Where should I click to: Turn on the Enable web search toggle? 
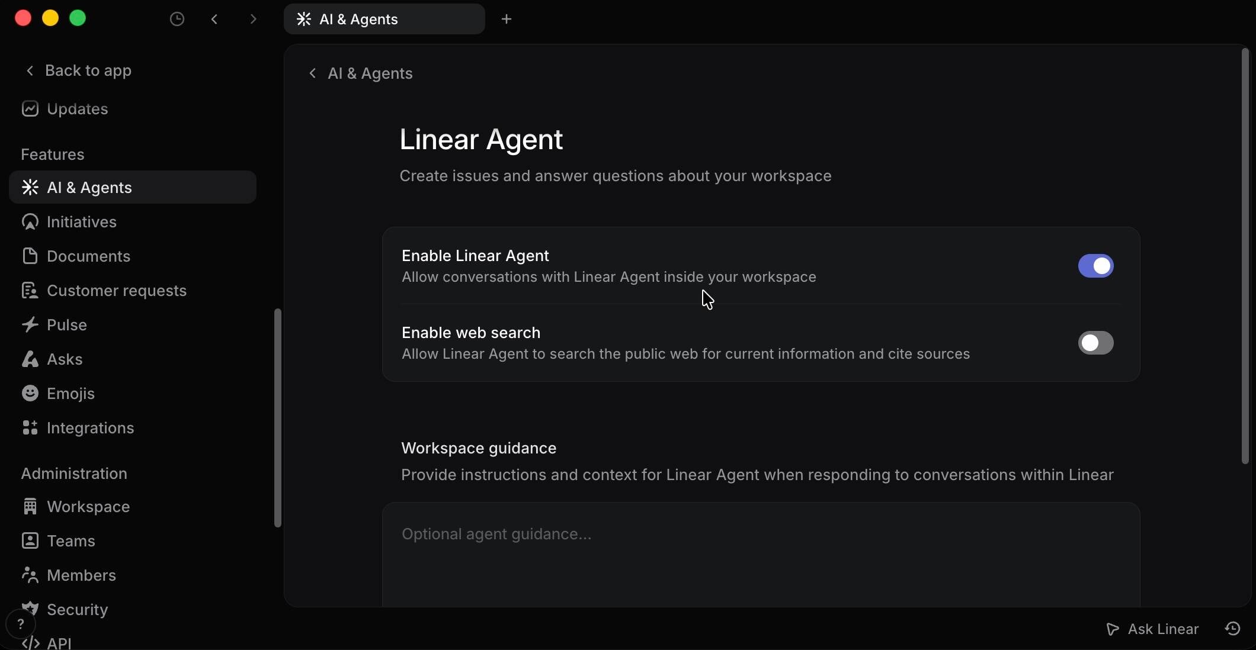click(x=1095, y=343)
